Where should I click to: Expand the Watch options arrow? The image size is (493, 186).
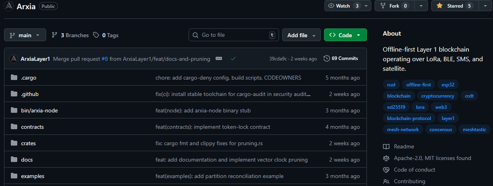coord(367,6)
